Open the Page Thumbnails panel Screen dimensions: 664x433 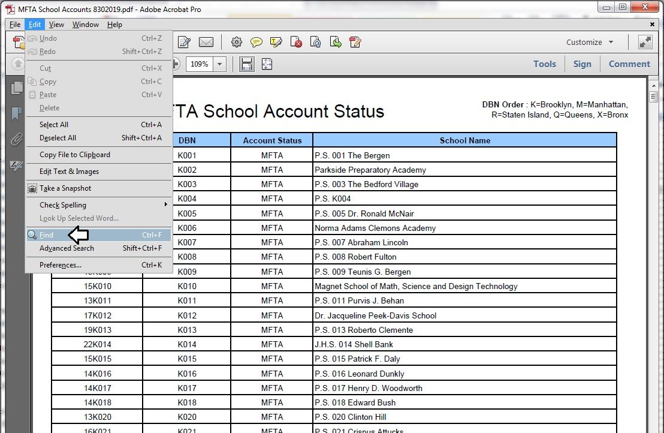click(17, 88)
